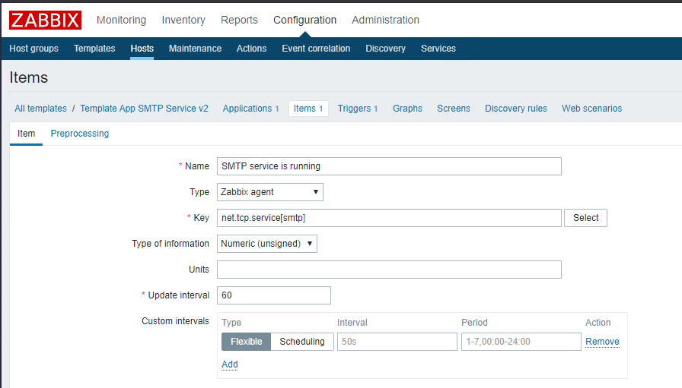Click the Name input field

389,166
